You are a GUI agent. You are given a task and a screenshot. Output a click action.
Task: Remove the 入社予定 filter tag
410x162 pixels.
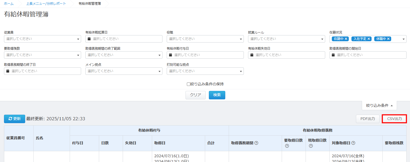click(369, 39)
